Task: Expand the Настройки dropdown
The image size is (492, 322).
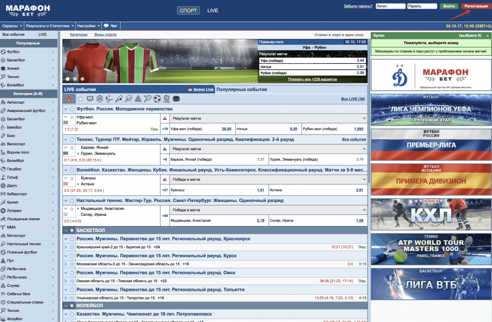Action: 88,25
